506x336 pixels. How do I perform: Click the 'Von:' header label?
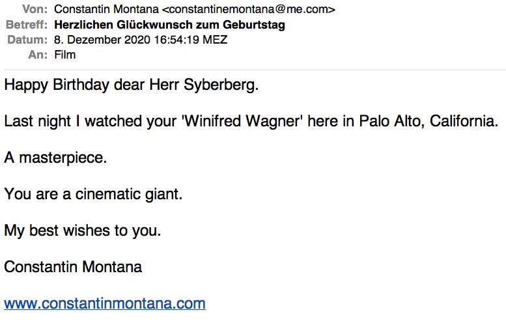pos(35,9)
